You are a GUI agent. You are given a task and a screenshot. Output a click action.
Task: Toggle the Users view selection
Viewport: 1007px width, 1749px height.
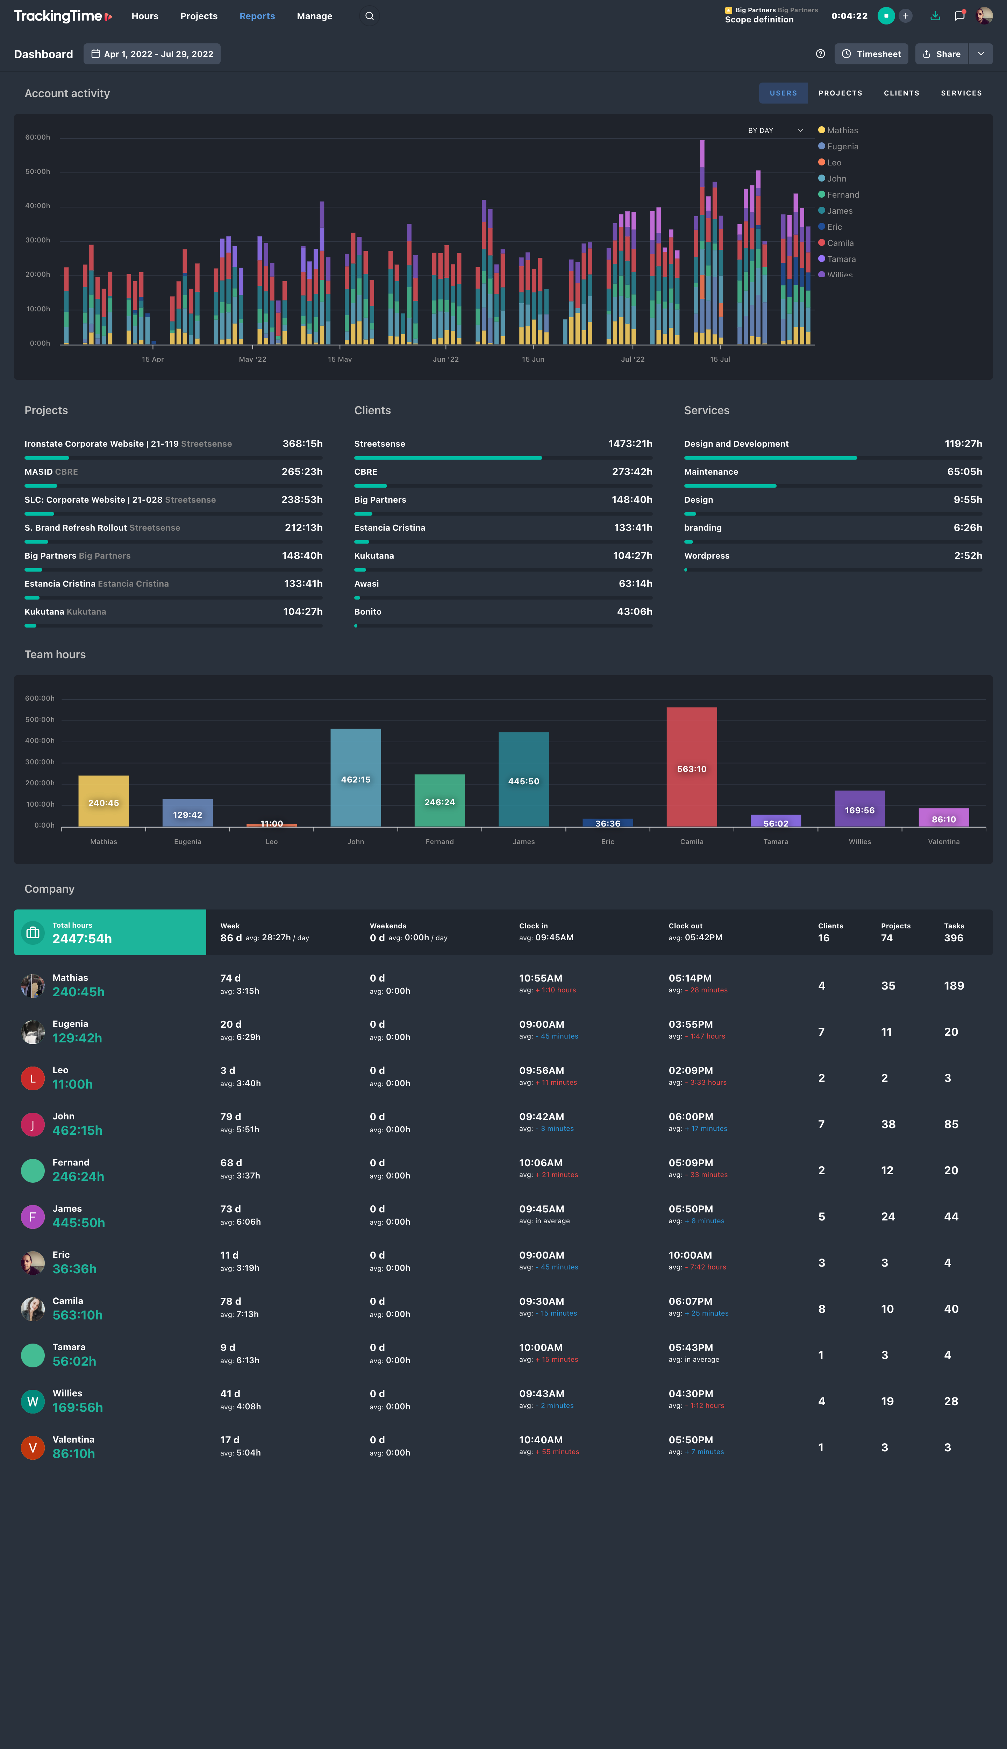tap(783, 93)
